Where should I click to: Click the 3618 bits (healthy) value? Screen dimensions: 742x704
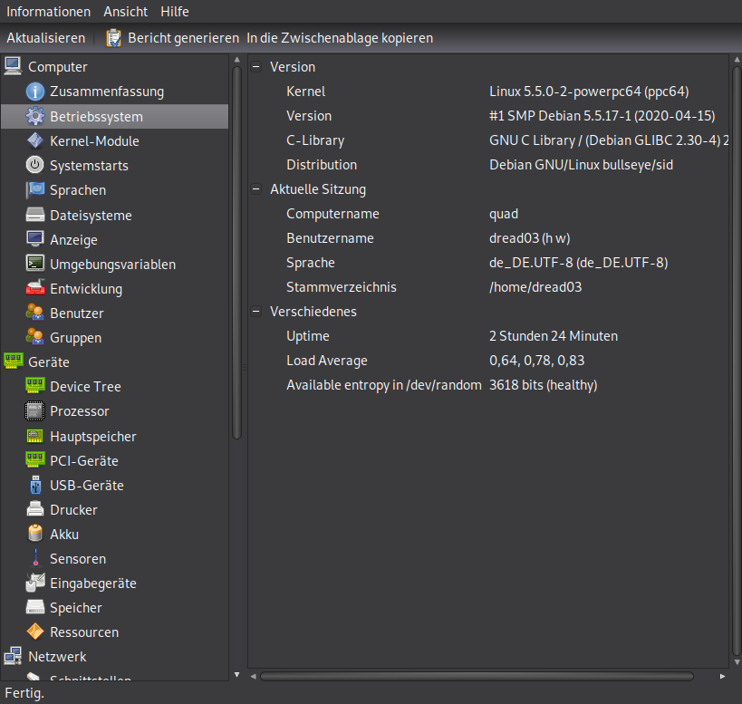[x=544, y=385]
